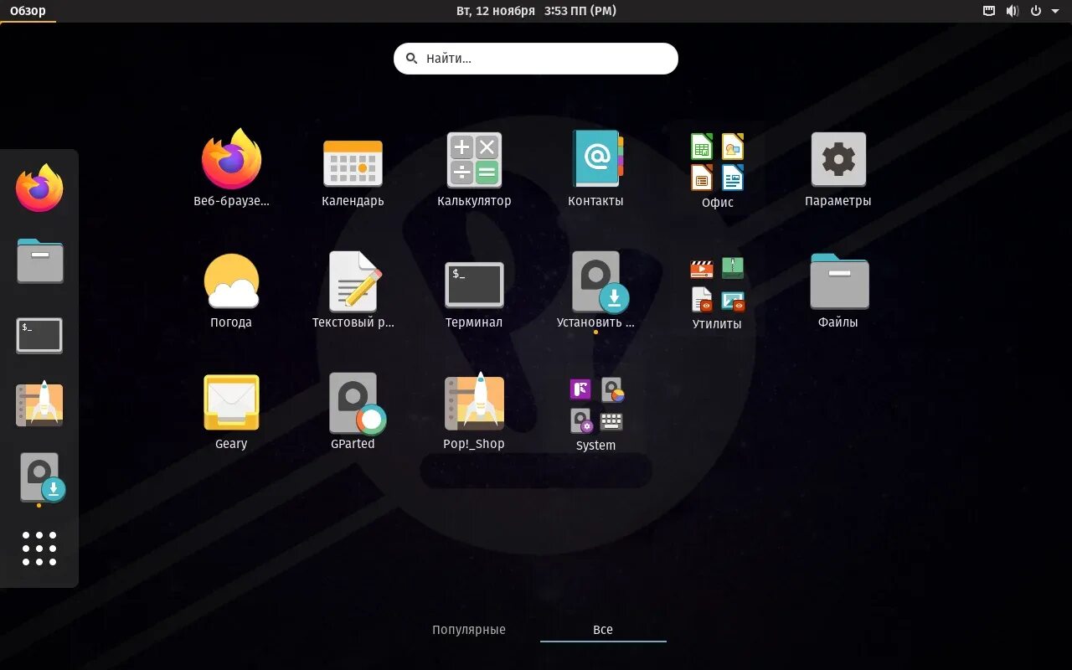The width and height of the screenshot is (1072, 670).
Task: Switch to the Все tab
Action: [x=603, y=630]
